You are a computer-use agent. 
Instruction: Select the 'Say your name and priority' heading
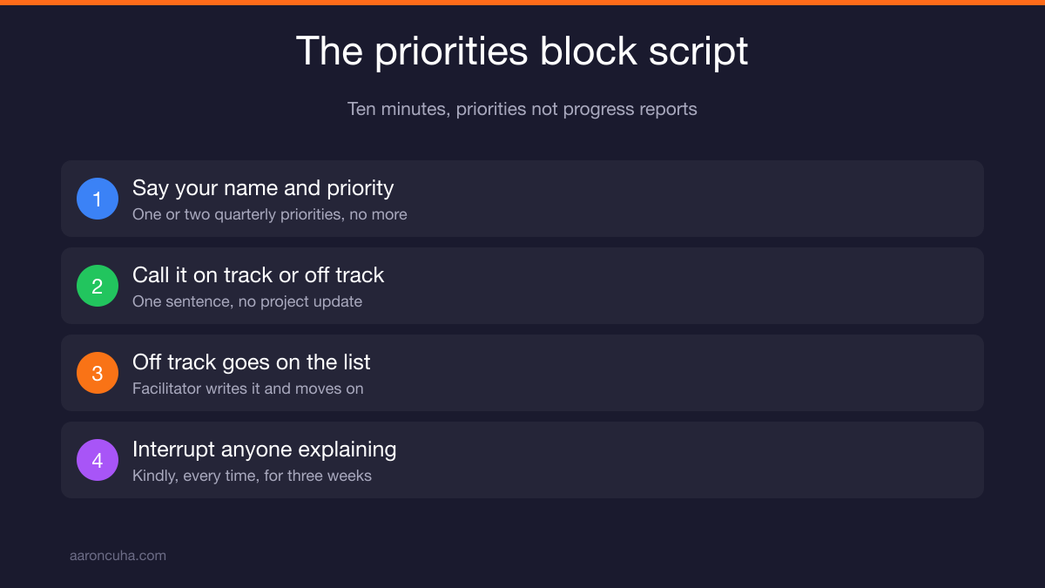click(x=263, y=188)
